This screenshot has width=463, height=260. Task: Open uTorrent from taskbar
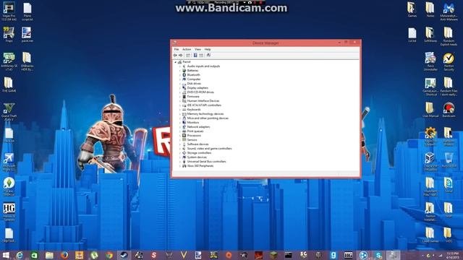coord(94,255)
